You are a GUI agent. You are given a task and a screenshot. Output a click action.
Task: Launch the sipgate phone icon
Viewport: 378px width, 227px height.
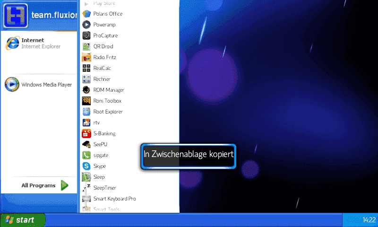click(86, 155)
